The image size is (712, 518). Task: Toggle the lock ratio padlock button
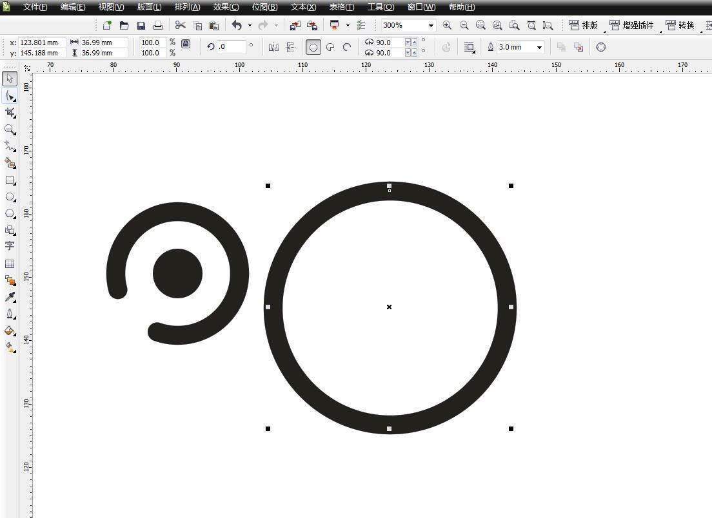(186, 44)
